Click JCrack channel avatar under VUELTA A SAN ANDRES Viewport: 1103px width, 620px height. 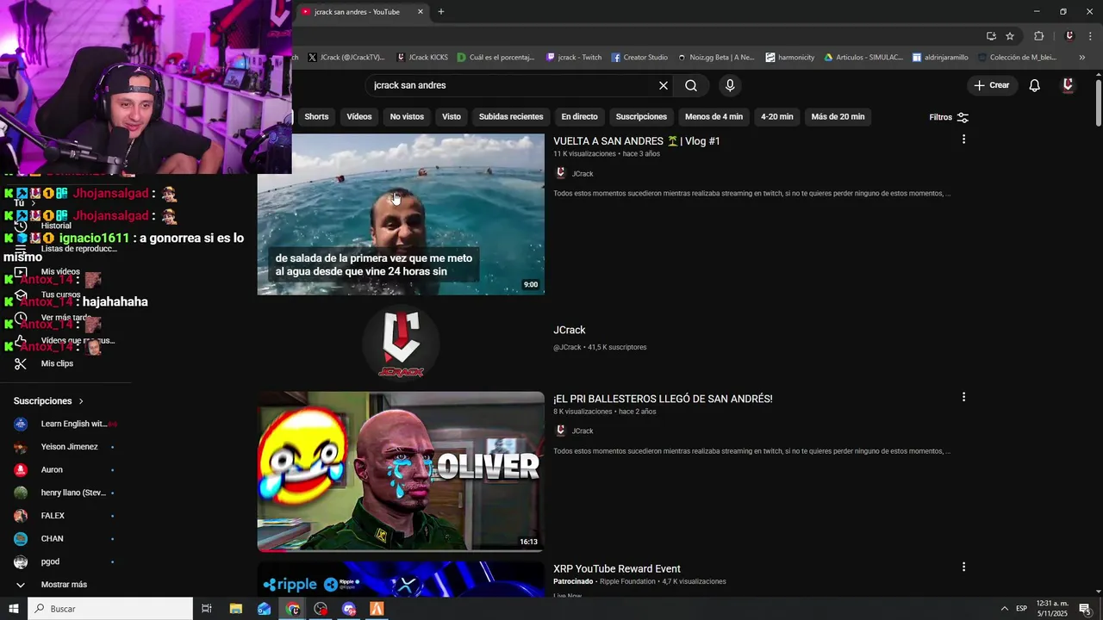coord(560,173)
